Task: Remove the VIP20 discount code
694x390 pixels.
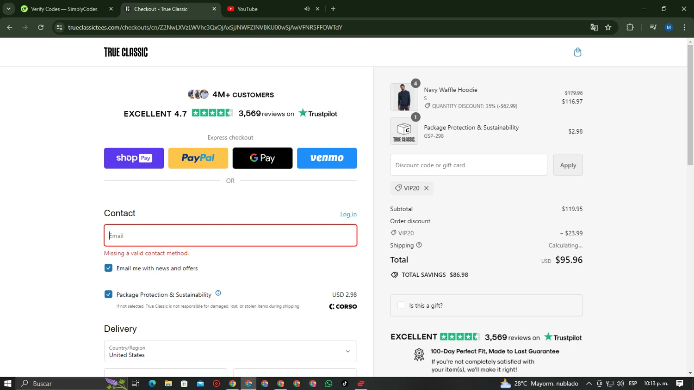Action: point(427,188)
